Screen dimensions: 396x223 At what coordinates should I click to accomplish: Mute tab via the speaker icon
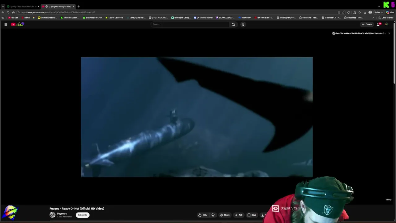(46, 7)
